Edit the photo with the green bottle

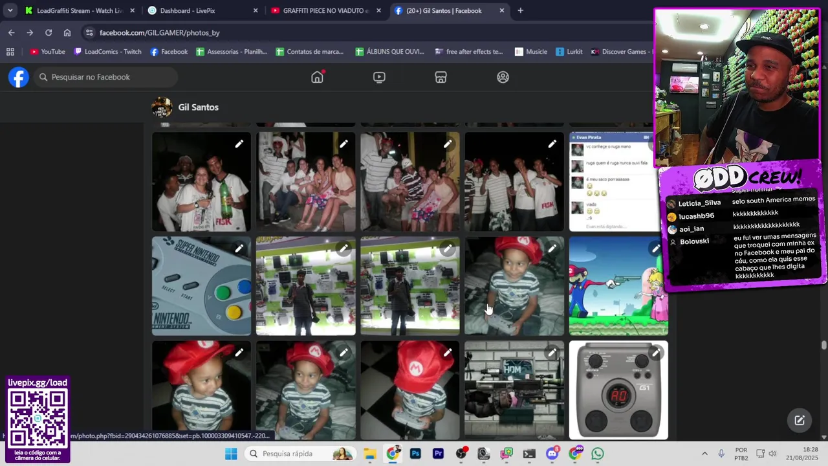tap(239, 144)
